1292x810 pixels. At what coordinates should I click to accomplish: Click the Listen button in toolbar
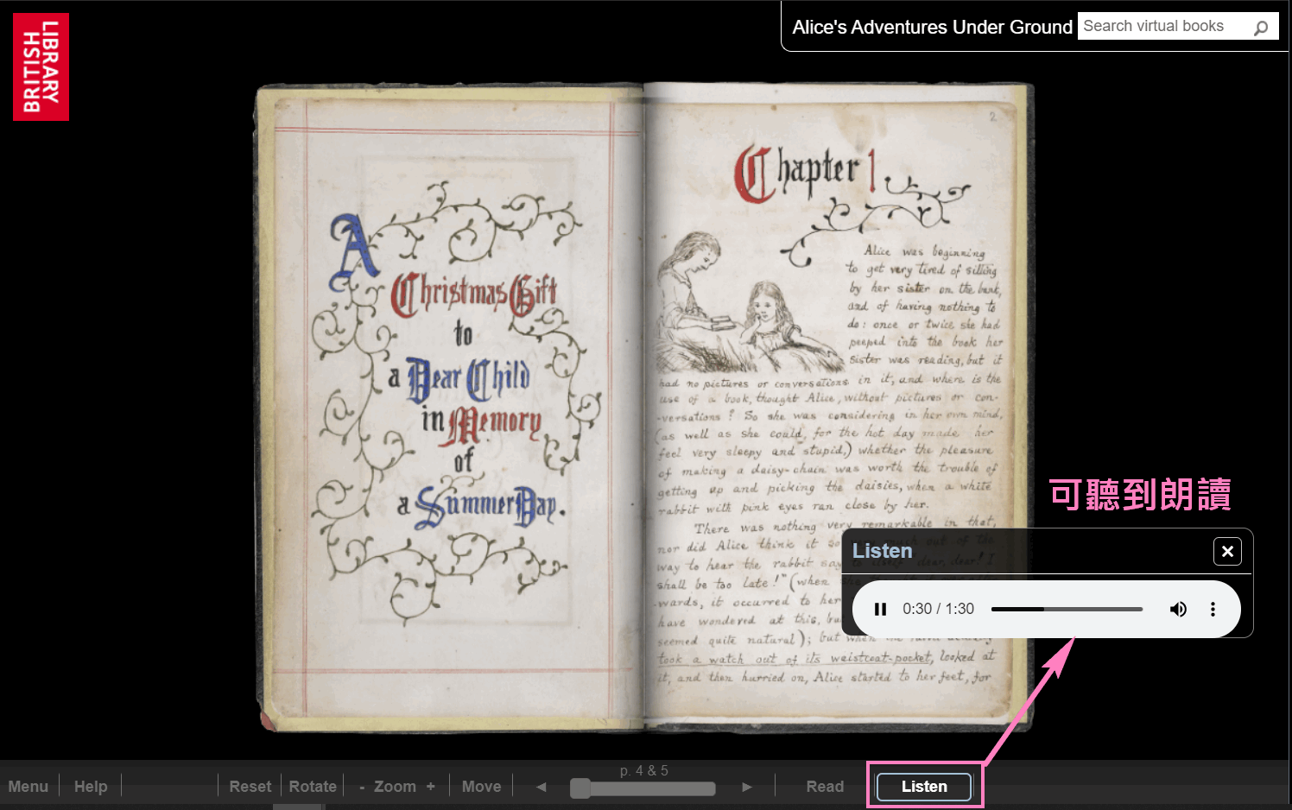pos(924,787)
